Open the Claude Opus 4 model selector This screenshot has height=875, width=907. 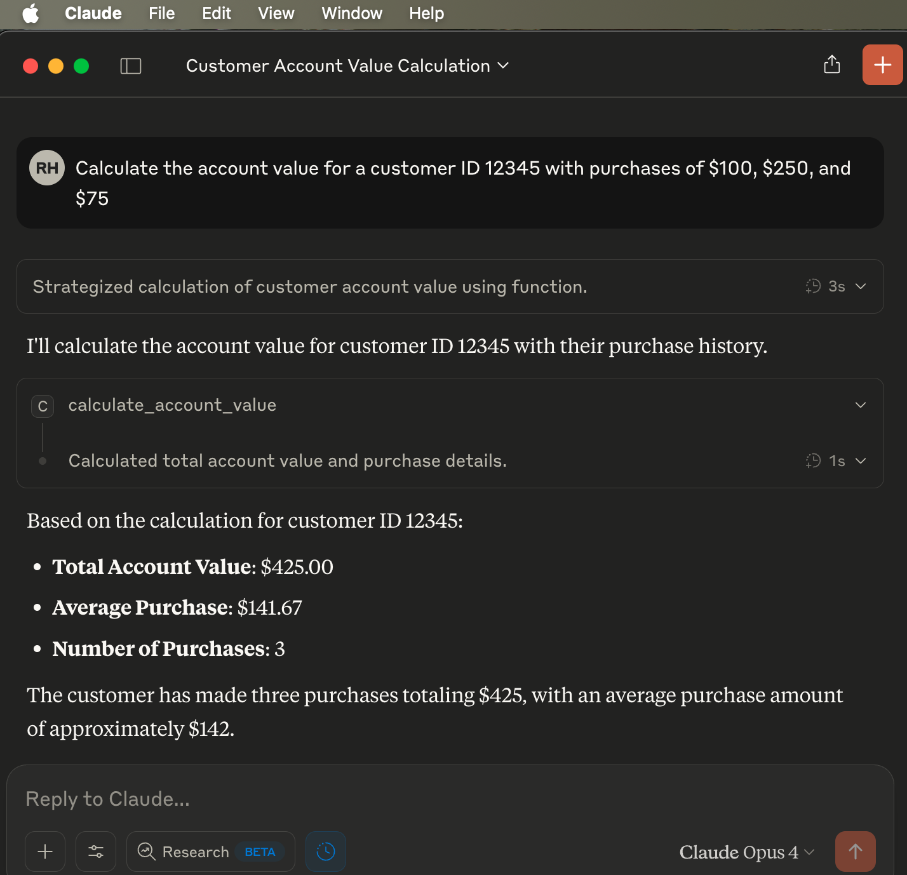(747, 852)
